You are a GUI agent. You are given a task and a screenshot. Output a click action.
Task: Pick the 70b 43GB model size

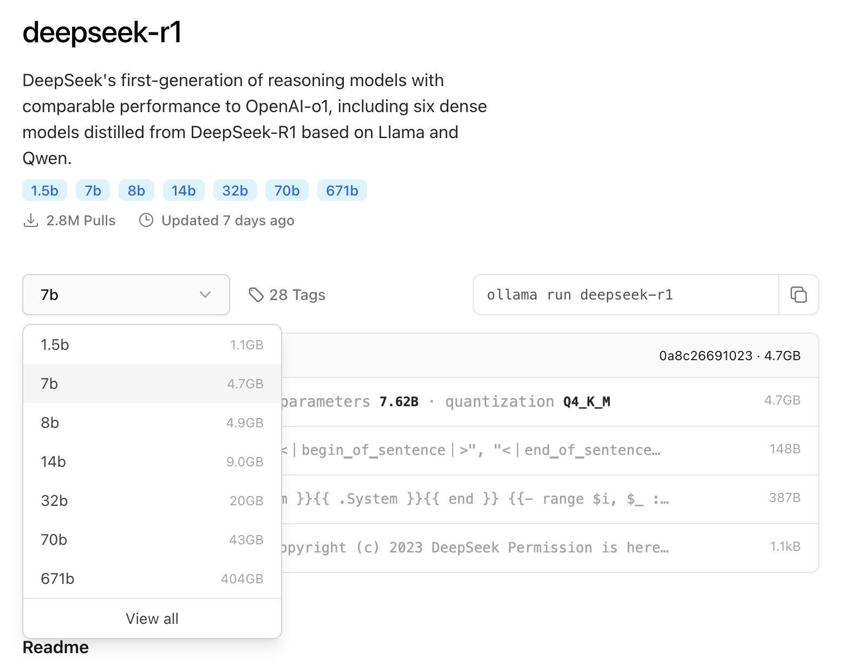[152, 540]
